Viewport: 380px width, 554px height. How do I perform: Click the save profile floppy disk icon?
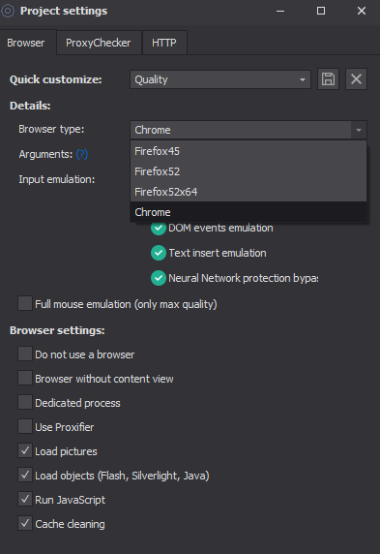pos(328,79)
